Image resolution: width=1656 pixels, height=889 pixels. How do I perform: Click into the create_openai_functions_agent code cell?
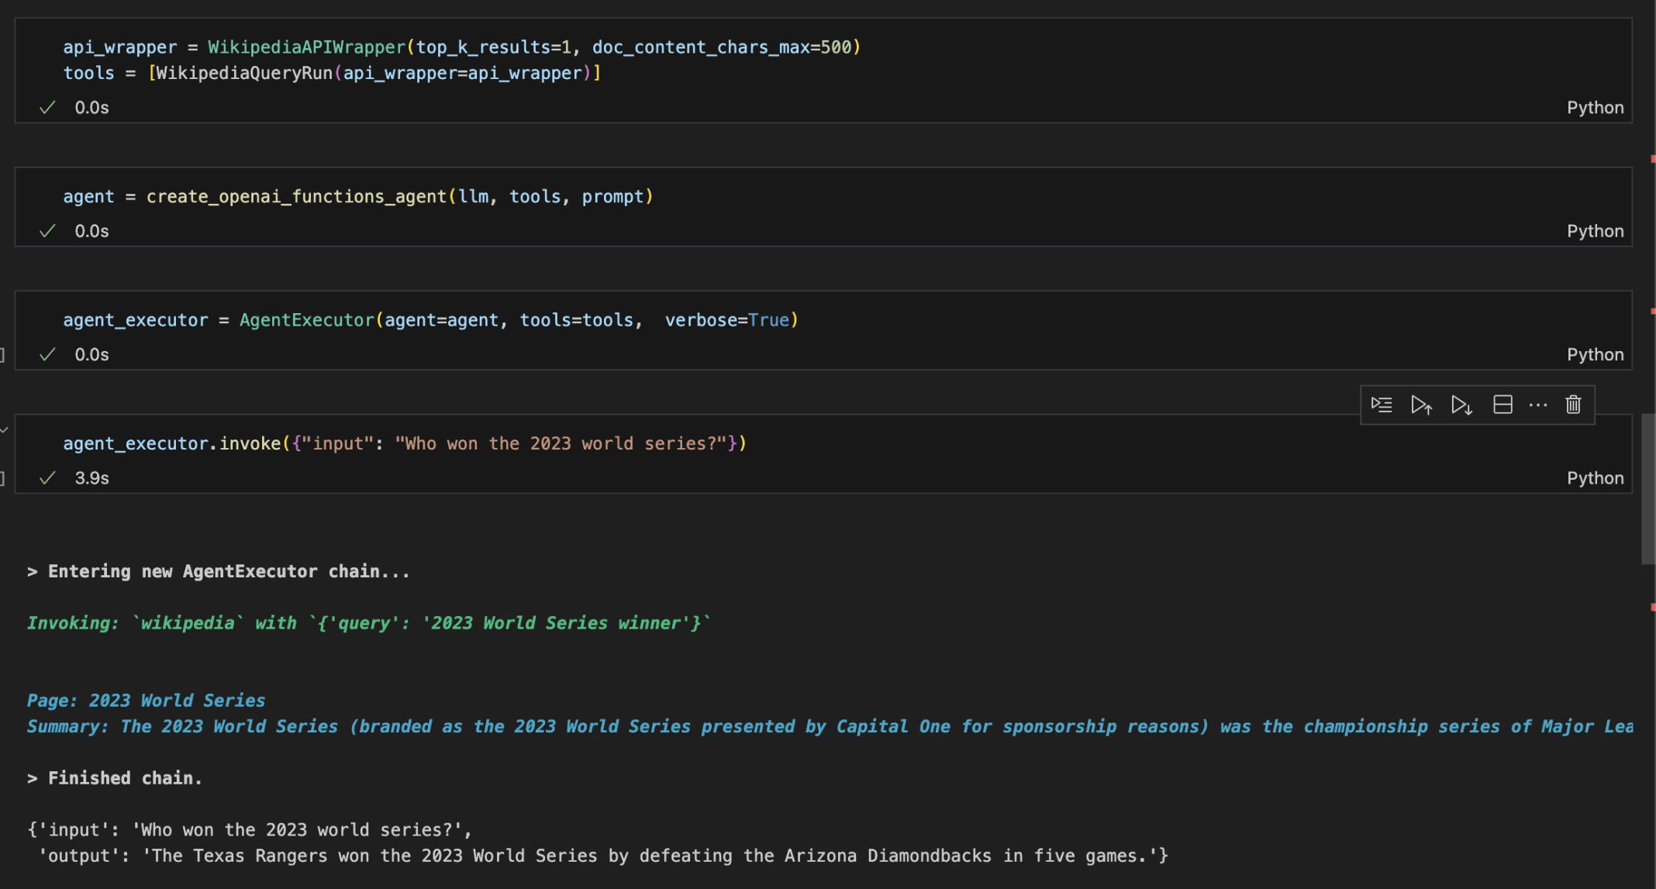357,197
